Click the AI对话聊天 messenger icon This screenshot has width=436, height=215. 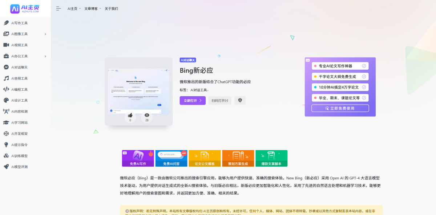tap(6, 67)
